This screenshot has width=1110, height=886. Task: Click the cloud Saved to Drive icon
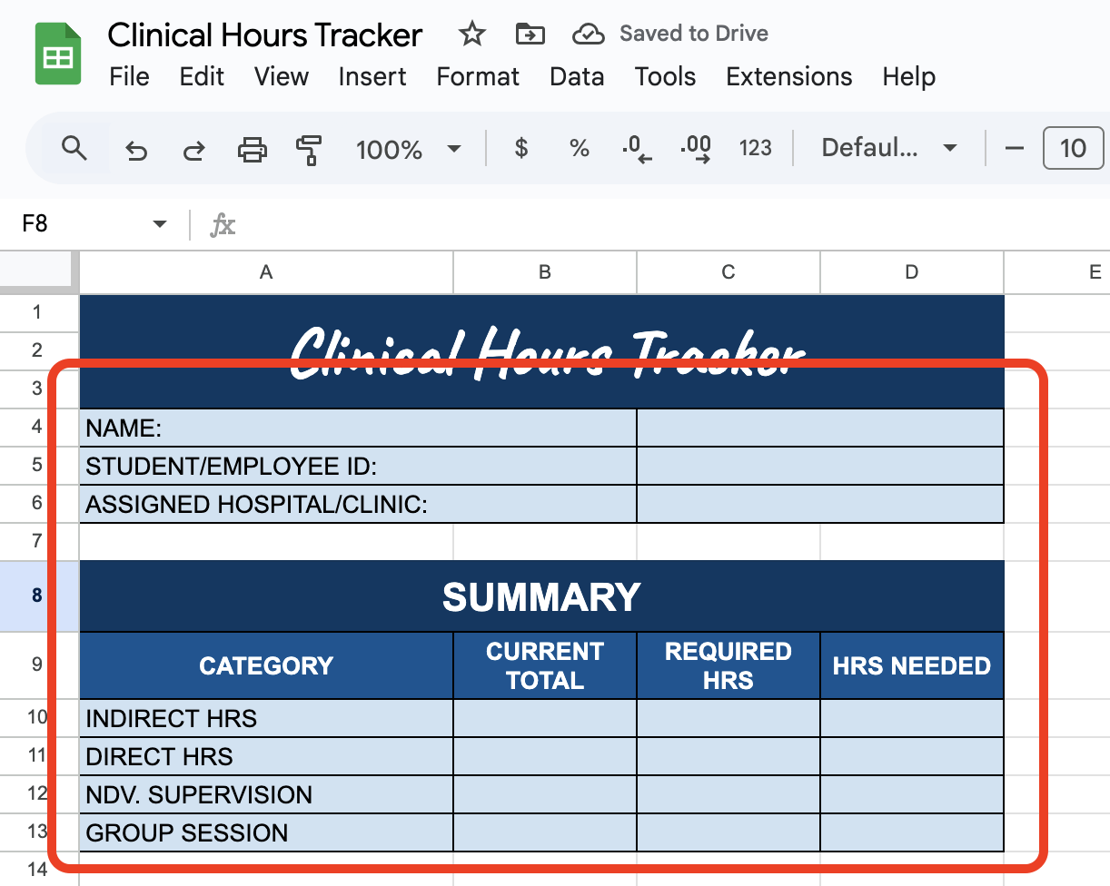point(589,34)
